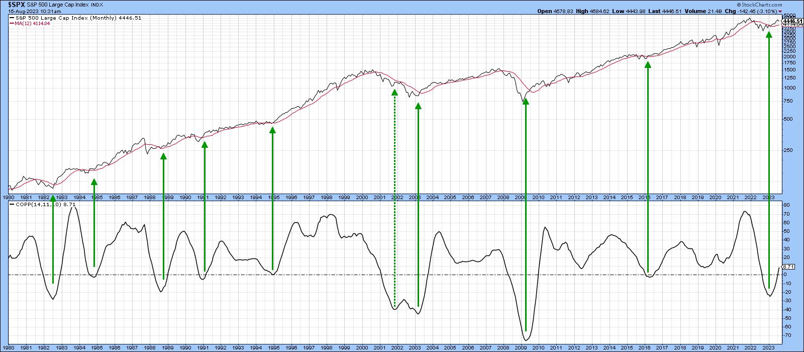
Task: Click the 60 label on the COPP axis
Action: point(787,223)
